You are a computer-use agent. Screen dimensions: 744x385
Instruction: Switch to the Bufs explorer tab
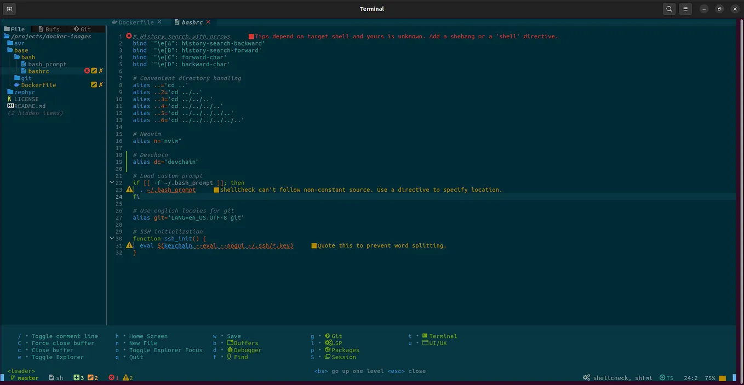pyautogui.click(x=49, y=29)
